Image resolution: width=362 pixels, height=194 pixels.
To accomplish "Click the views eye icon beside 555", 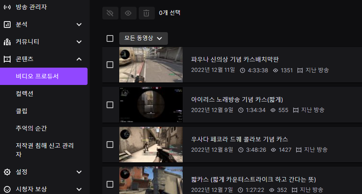I will pyautogui.click(x=273, y=110).
